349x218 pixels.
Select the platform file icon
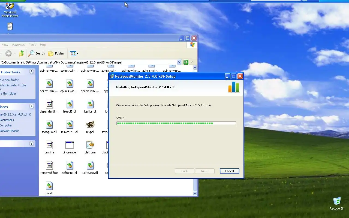point(90,145)
